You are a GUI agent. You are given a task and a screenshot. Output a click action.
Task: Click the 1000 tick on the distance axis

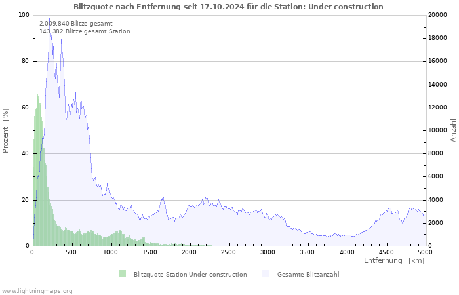(111, 252)
